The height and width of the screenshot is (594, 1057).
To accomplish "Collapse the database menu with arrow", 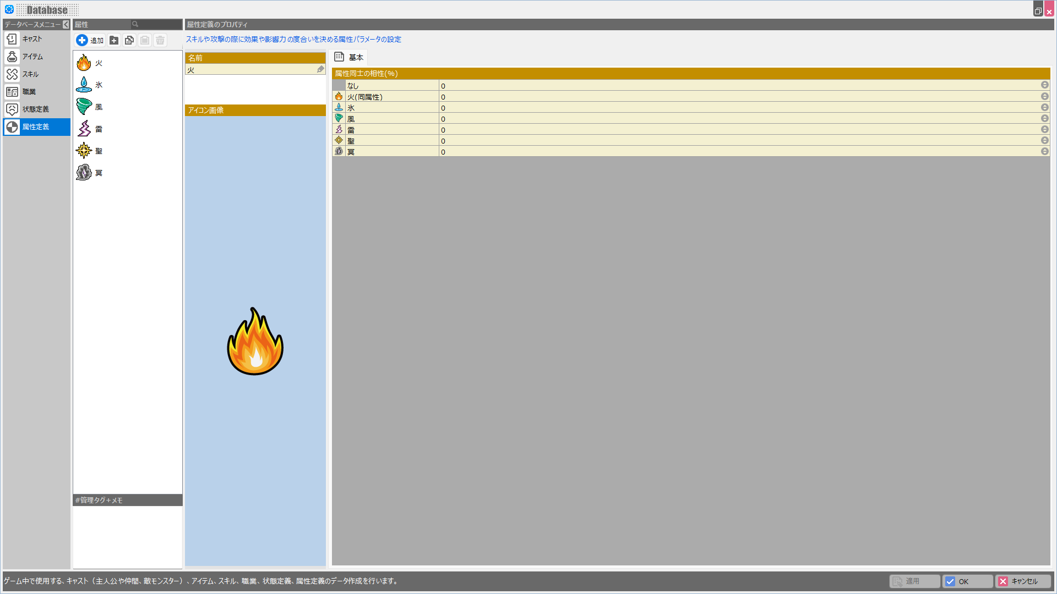I will (x=66, y=25).
